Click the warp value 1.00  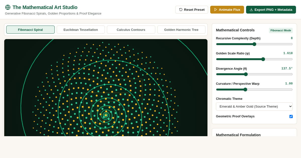pos(289,84)
